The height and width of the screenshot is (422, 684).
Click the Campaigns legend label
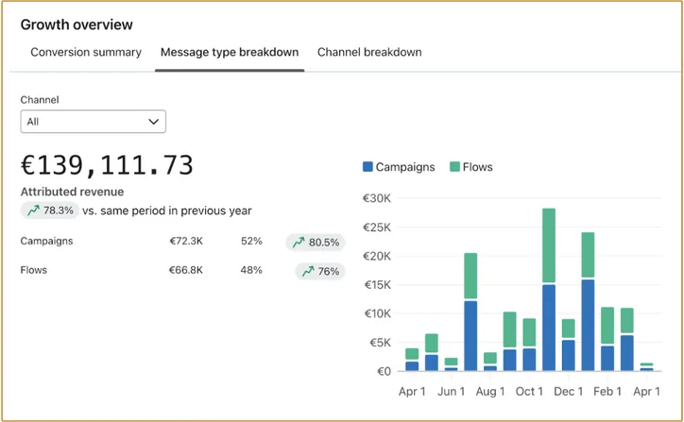tap(405, 167)
